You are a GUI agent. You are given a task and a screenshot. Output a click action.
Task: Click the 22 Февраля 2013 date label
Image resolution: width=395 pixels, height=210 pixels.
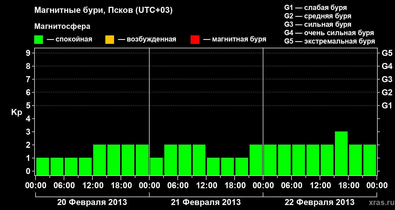tap(320, 202)
